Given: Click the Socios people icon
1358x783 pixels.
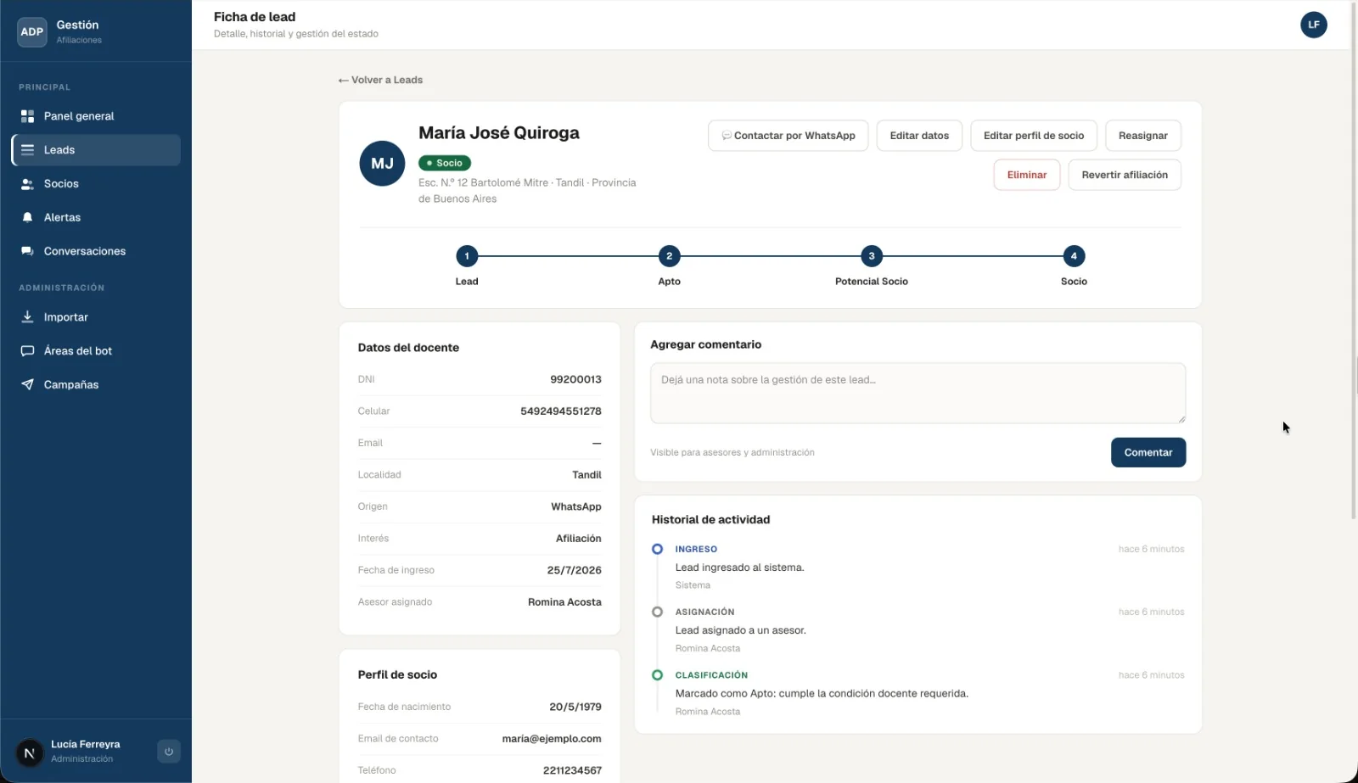Looking at the screenshot, I should tap(27, 184).
